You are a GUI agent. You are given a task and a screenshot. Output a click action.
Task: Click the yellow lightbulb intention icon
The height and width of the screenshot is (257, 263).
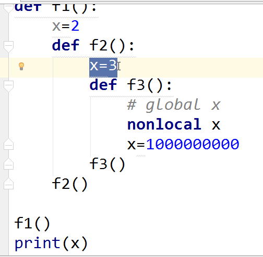coord(21,66)
